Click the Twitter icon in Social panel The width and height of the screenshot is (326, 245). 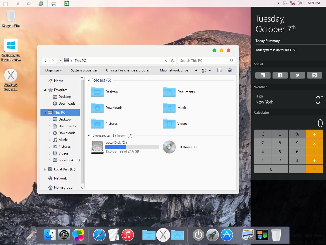click(297, 75)
